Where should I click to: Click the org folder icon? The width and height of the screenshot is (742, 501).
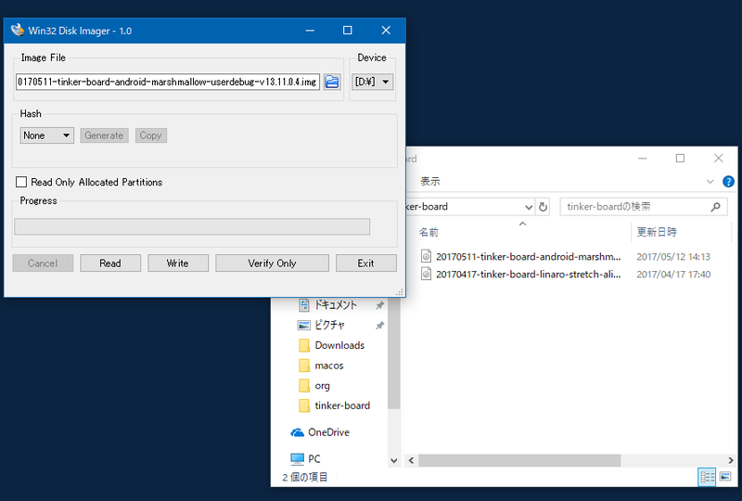click(304, 386)
